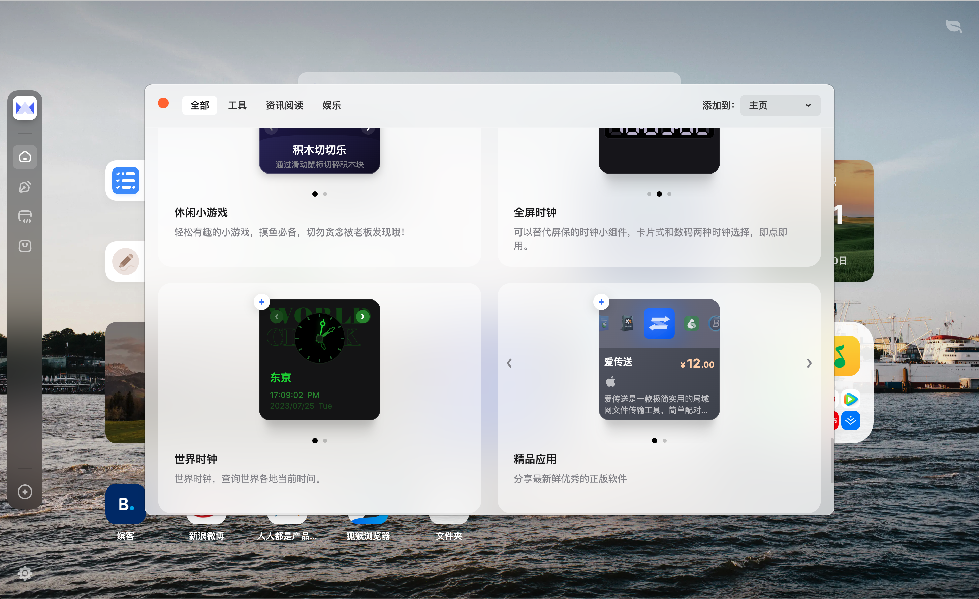This screenshot has width=979, height=599.
Task: Add World Clock widget with plus badge
Action: pyautogui.click(x=261, y=302)
